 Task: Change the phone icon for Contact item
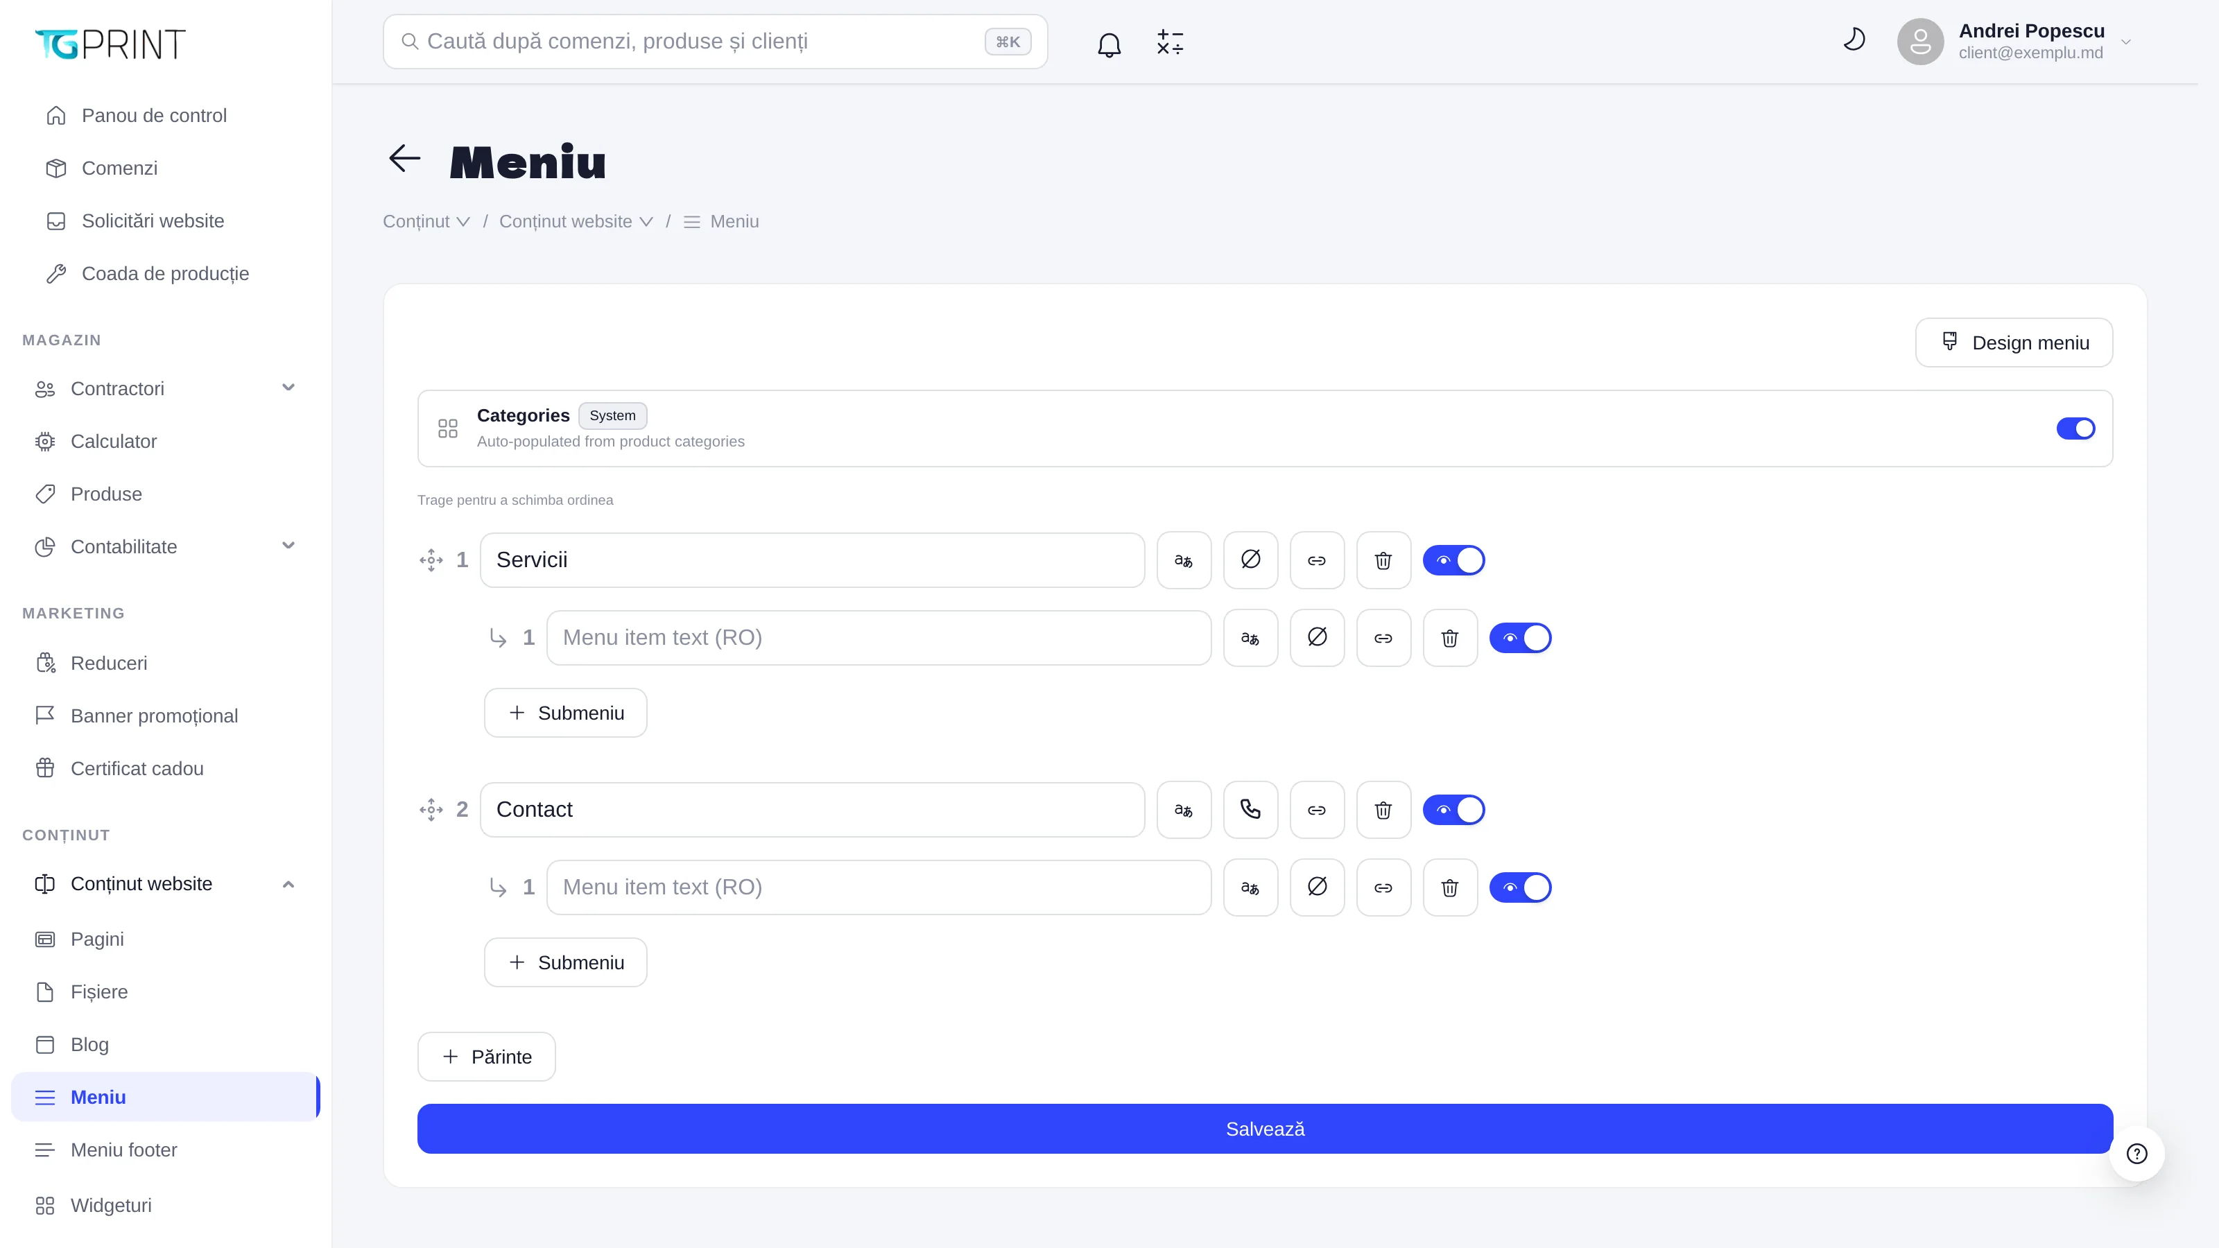tap(1251, 810)
